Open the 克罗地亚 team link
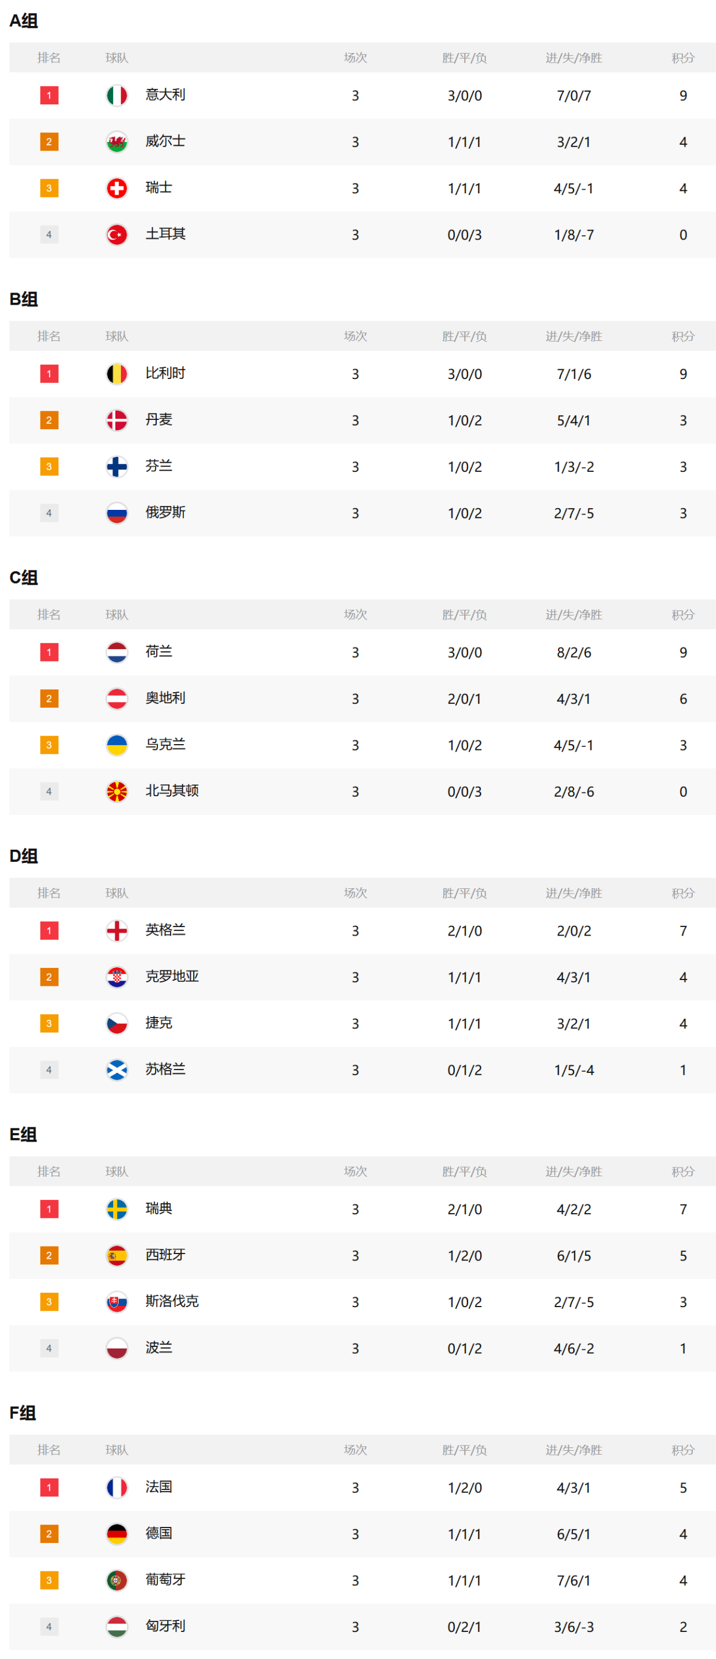 click(x=171, y=977)
